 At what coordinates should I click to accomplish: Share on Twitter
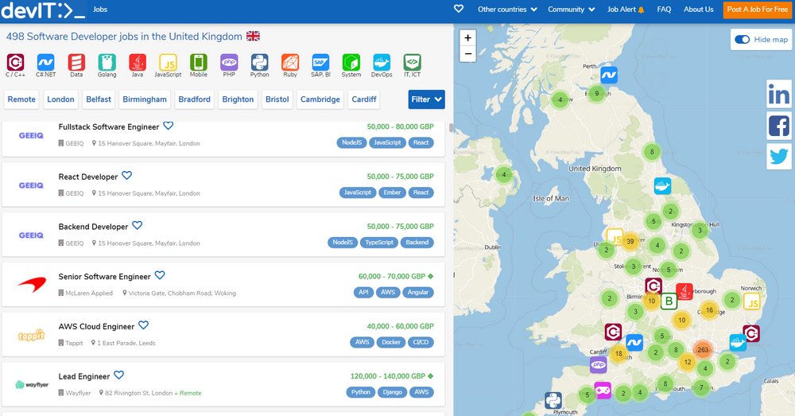(x=779, y=156)
